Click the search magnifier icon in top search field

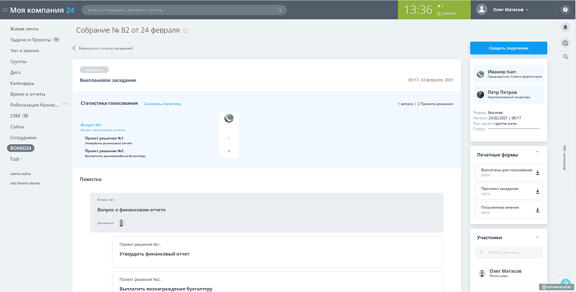[x=280, y=10]
